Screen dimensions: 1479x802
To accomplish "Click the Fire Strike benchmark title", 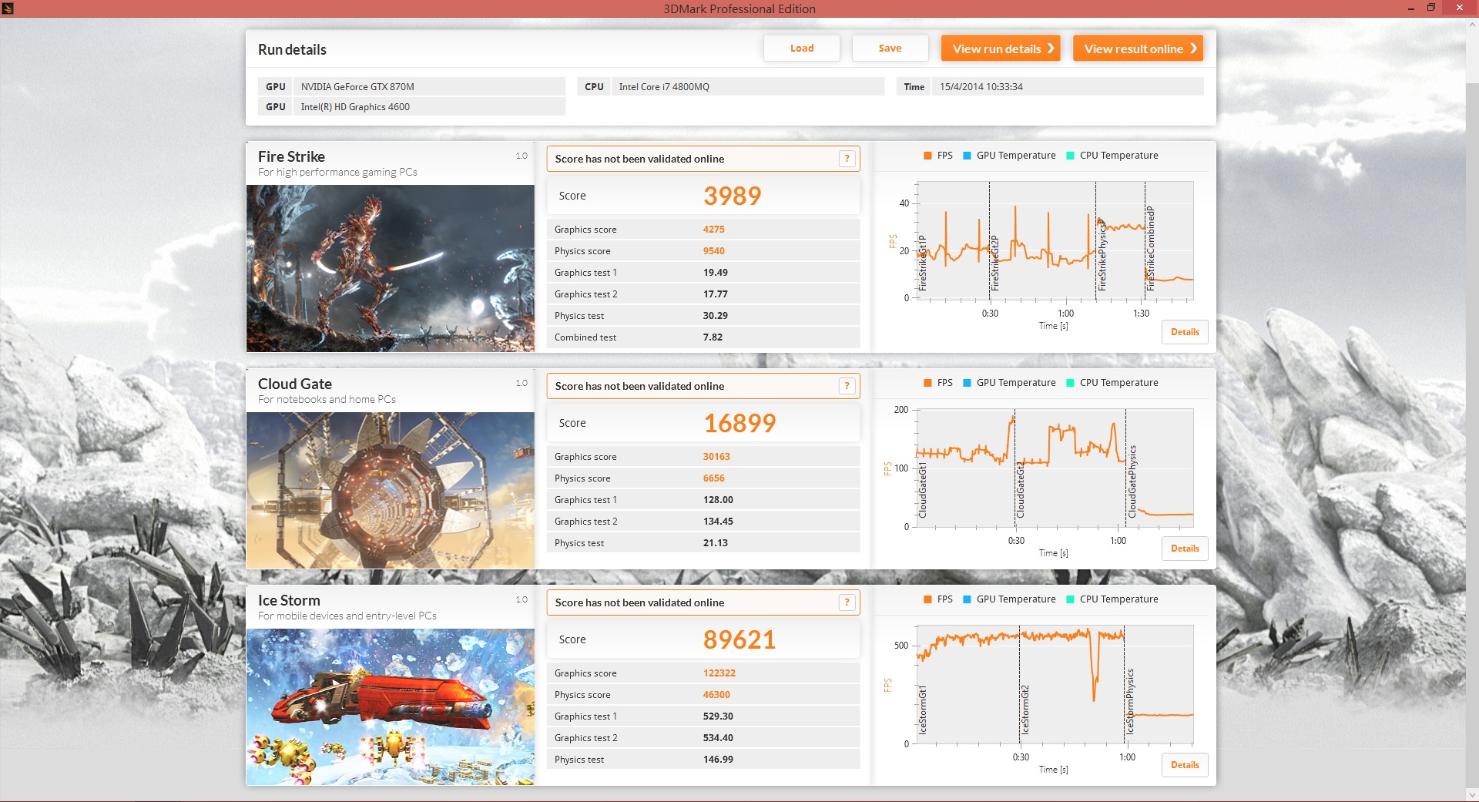I will tap(291, 156).
